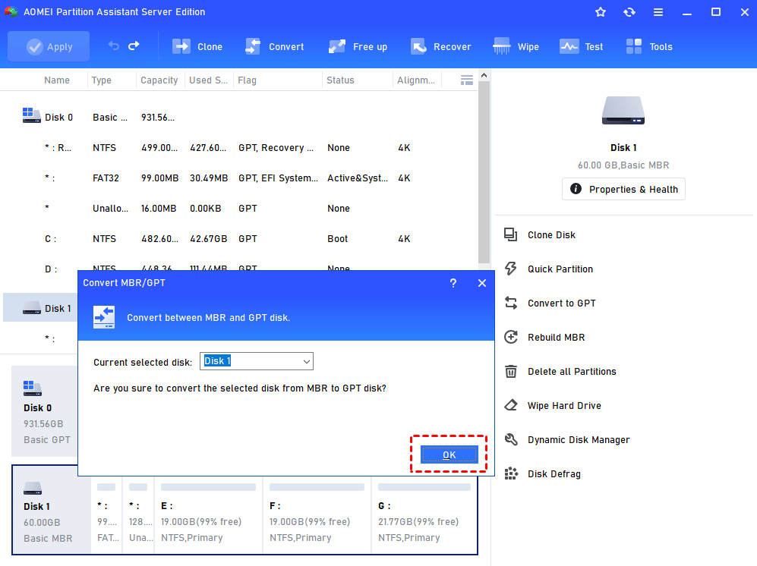Viewport: 757px width, 566px height.
Task: Sort by the Status column header
Action: click(340, 80)
